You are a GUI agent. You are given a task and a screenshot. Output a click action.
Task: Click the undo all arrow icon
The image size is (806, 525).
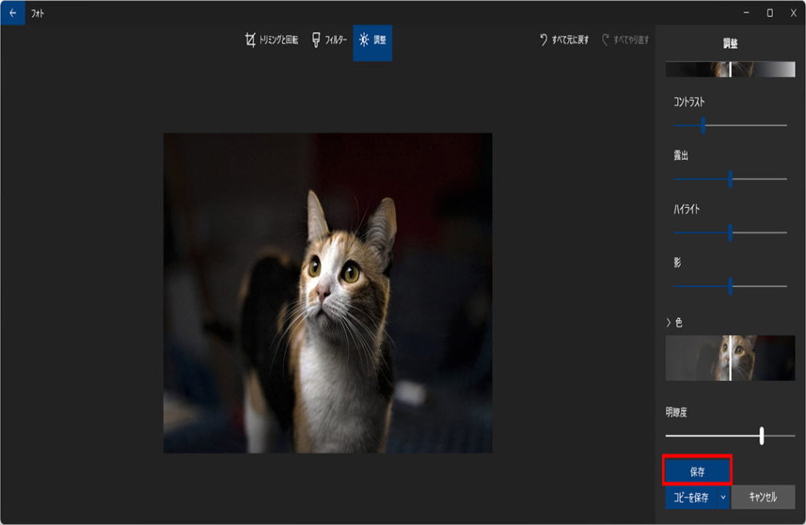tap(543, 40)
